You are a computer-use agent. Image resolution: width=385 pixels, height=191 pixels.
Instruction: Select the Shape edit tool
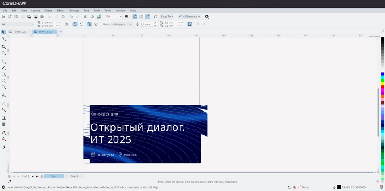tap(4, 39)
